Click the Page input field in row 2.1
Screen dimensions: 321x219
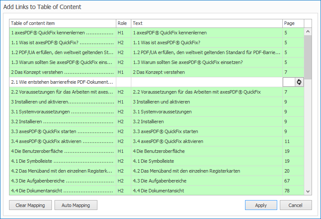tap(289, 82)
